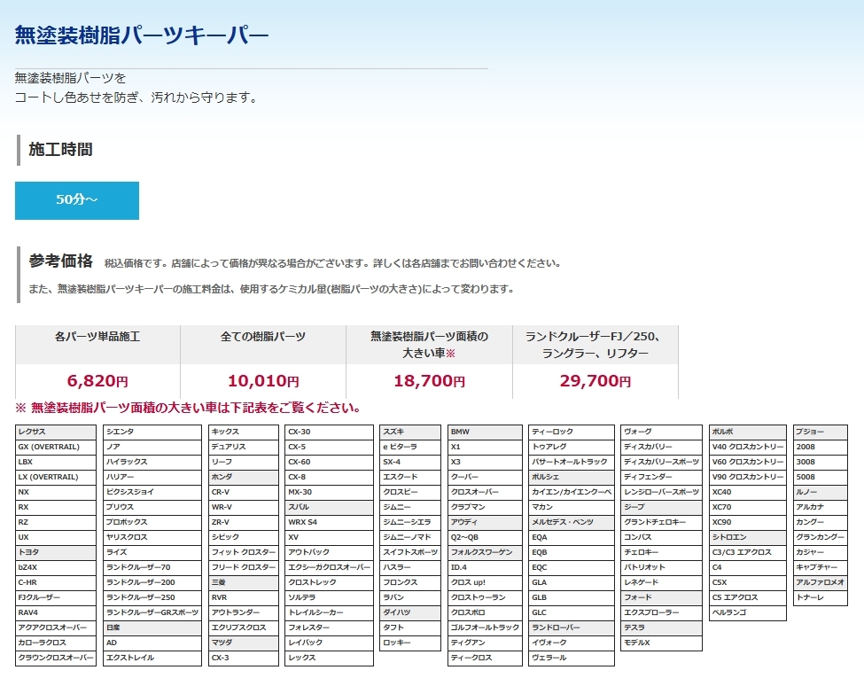Select the ハイラックス cell
The height and width of the screenshot is (678, 864).
click(152, 462)
